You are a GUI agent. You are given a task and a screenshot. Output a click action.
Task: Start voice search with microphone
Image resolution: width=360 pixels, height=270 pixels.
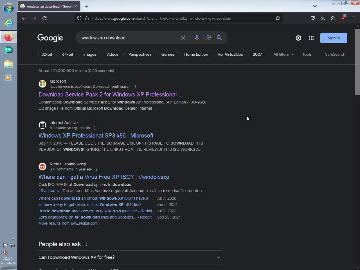[x=197, y=38]
